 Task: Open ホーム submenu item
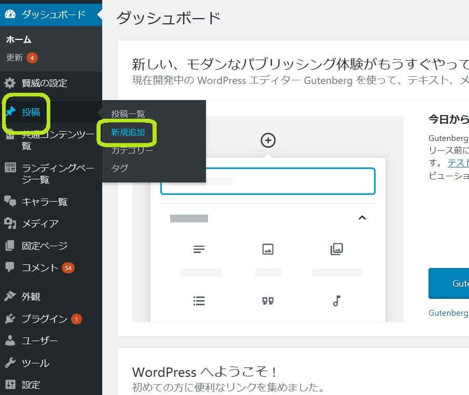19,39
